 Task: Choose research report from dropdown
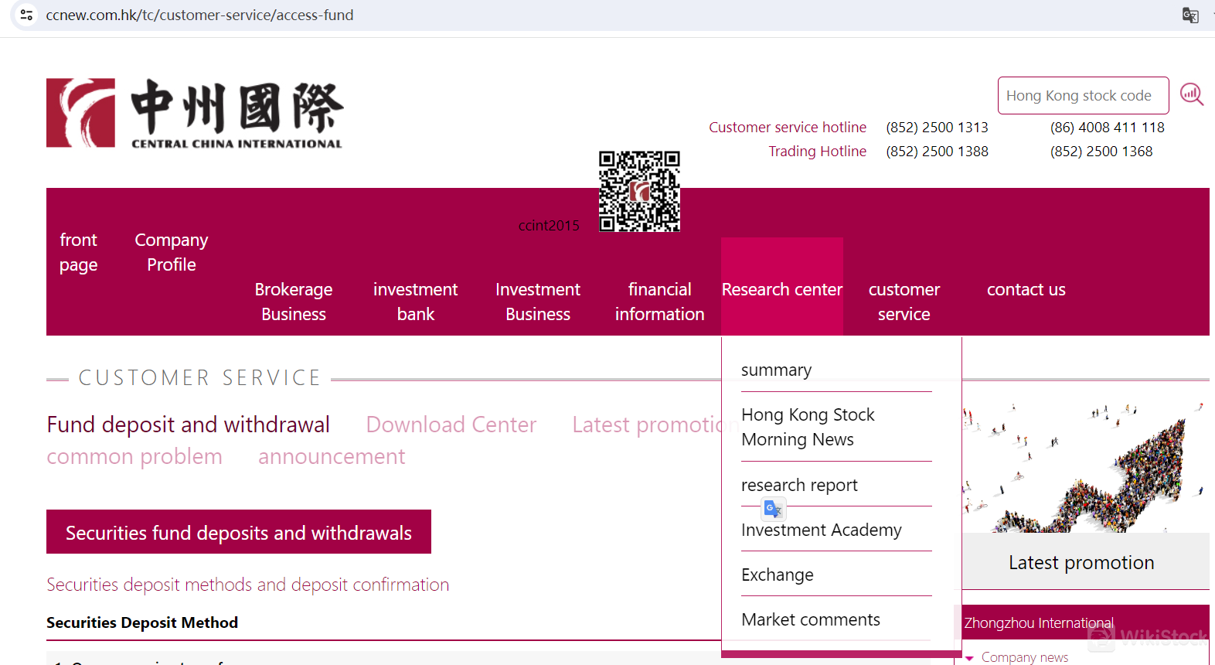799,485
